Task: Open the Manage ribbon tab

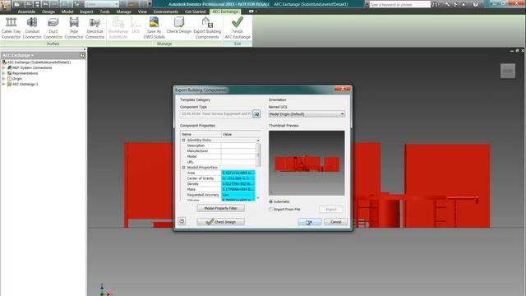Action: coord(124,12)
